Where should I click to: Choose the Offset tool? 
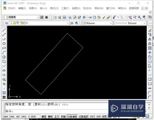tap(150, 44)
